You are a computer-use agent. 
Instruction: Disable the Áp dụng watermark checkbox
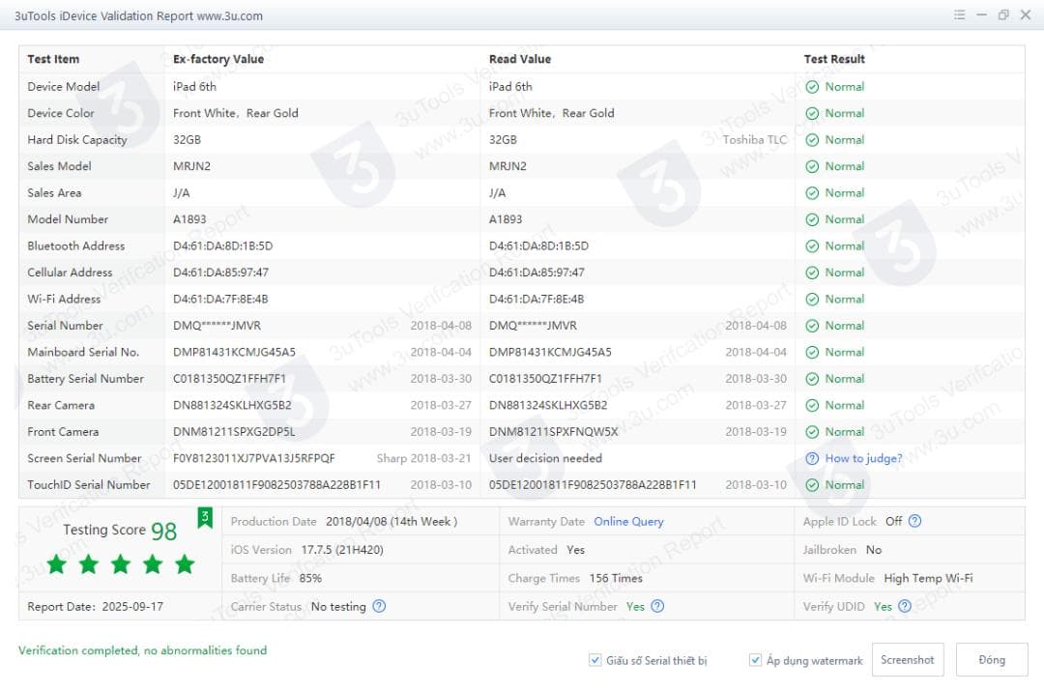click(x=755, y=659)
